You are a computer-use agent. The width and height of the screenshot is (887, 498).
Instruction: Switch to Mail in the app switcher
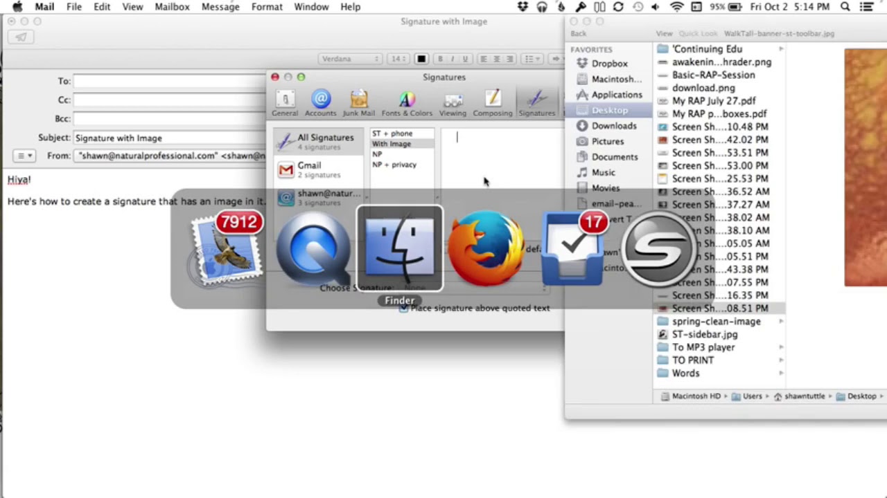tap(227, 249)
